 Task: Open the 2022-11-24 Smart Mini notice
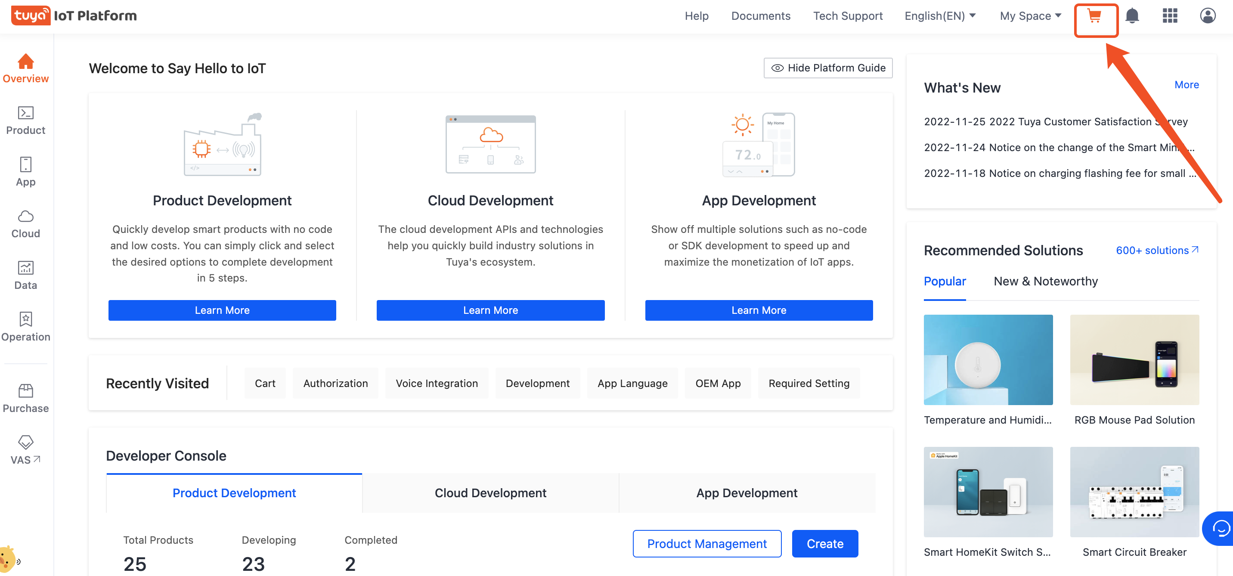coord(1059,148)
